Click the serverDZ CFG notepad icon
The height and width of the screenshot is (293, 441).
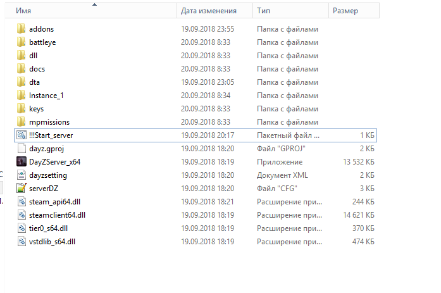point(22,188)
